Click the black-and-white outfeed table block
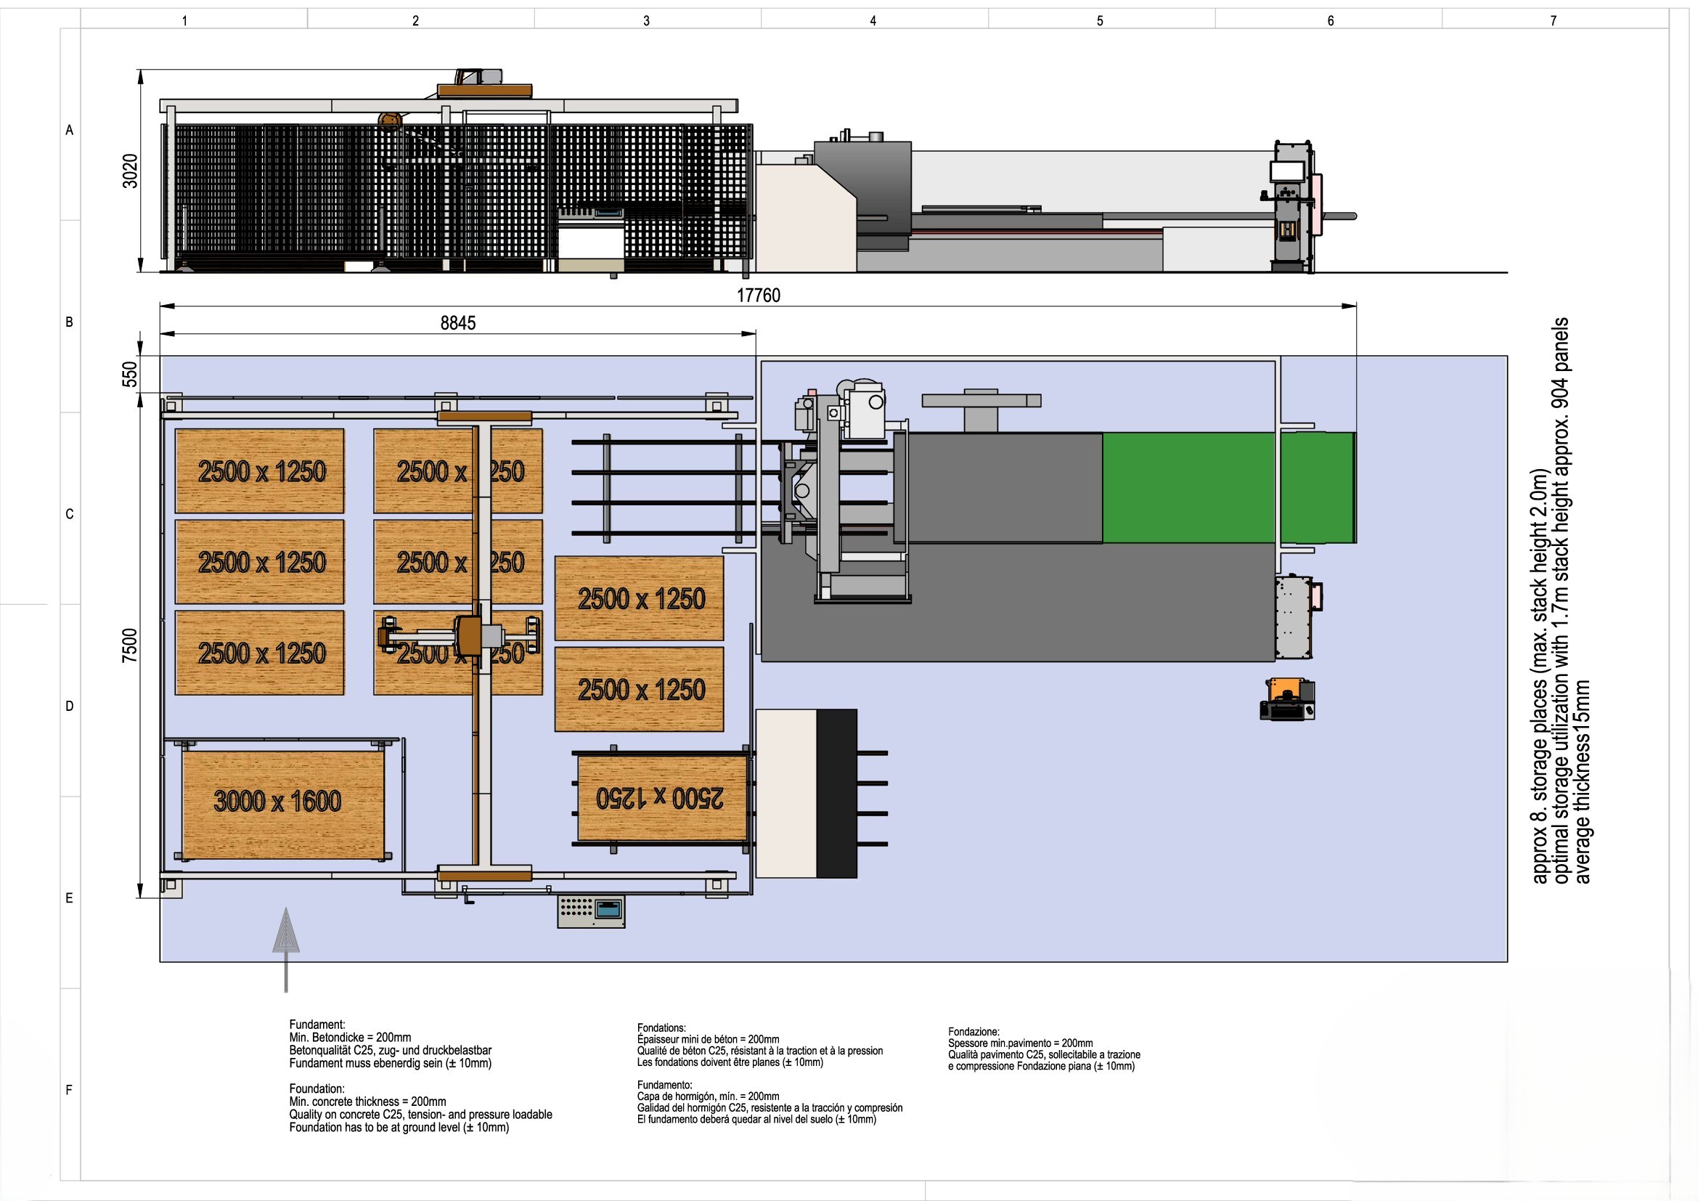The height and width of the screenshot is (1201, 1698). point(806,794)
